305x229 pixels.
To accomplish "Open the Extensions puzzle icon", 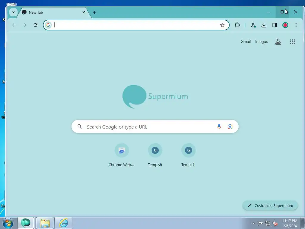I will coord(237,25).
